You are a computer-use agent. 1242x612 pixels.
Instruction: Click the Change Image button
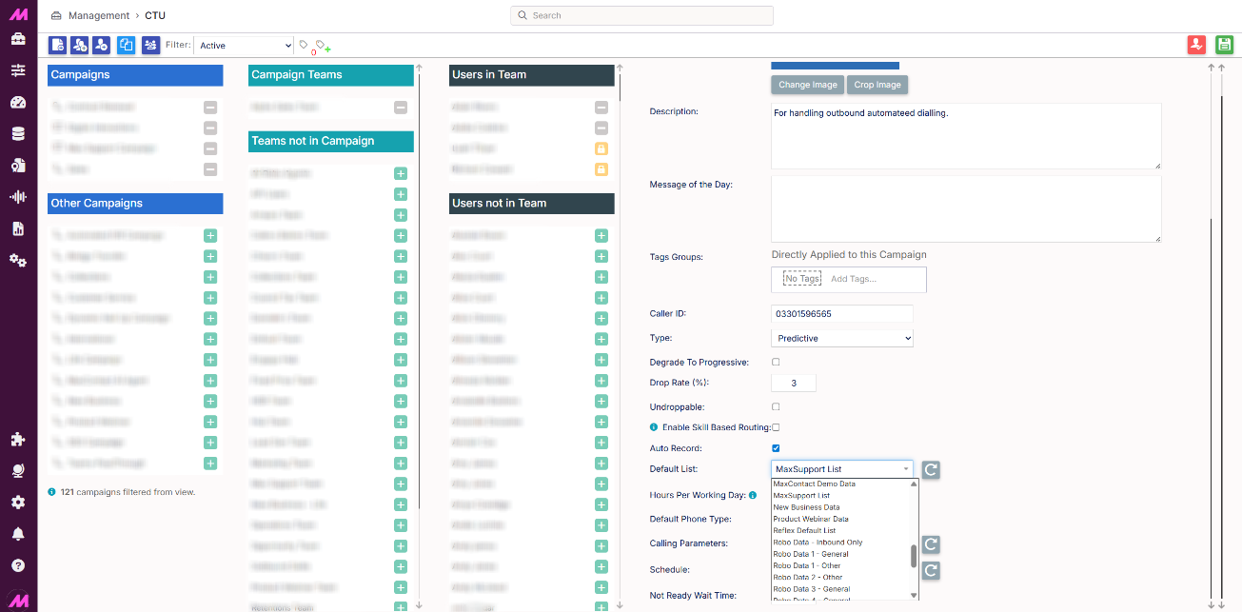coord(807,85)
